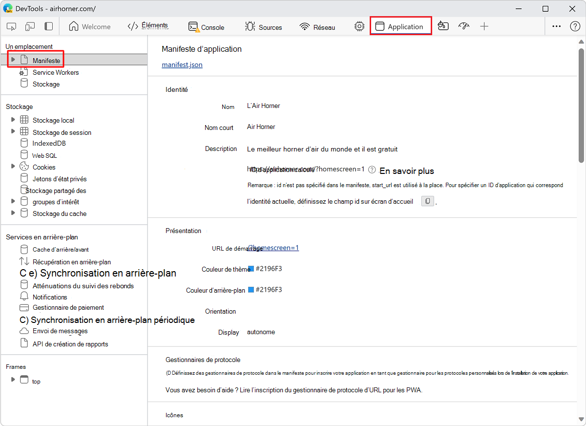The image size is (586, 426).
Task: Select the Application tab
Action: click(399, 26)
